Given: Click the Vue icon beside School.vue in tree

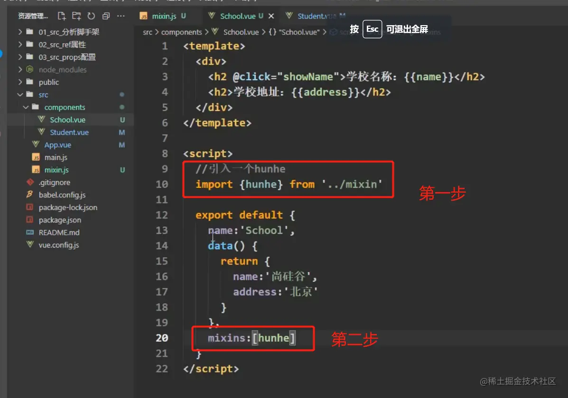Looking at the screenshot, I should 42,119.
